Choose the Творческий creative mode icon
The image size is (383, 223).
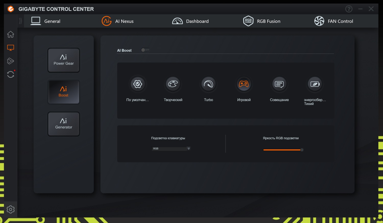173,84
